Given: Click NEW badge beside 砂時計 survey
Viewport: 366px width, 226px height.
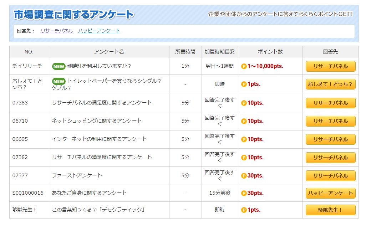Looking at the screenshot, I should click(59, 66).
